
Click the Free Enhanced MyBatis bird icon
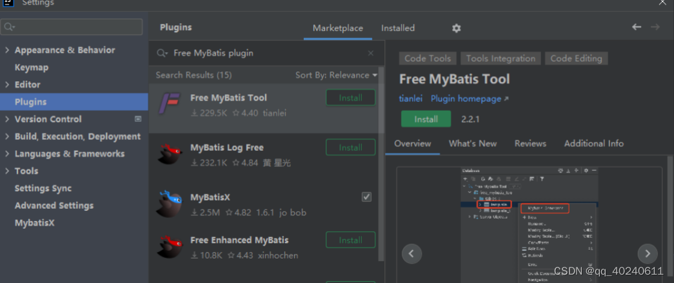click(170, 246)
